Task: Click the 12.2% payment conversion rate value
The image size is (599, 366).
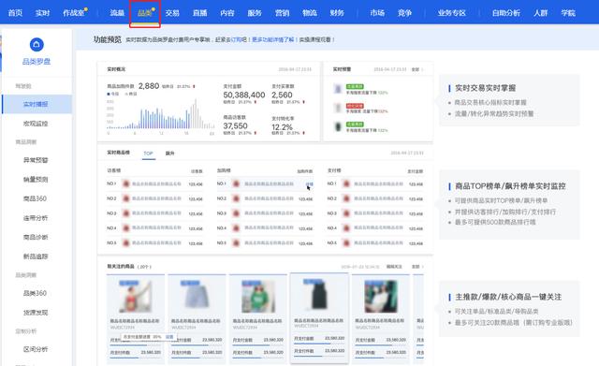Action: pyautogui.click(x=282, y=127)
